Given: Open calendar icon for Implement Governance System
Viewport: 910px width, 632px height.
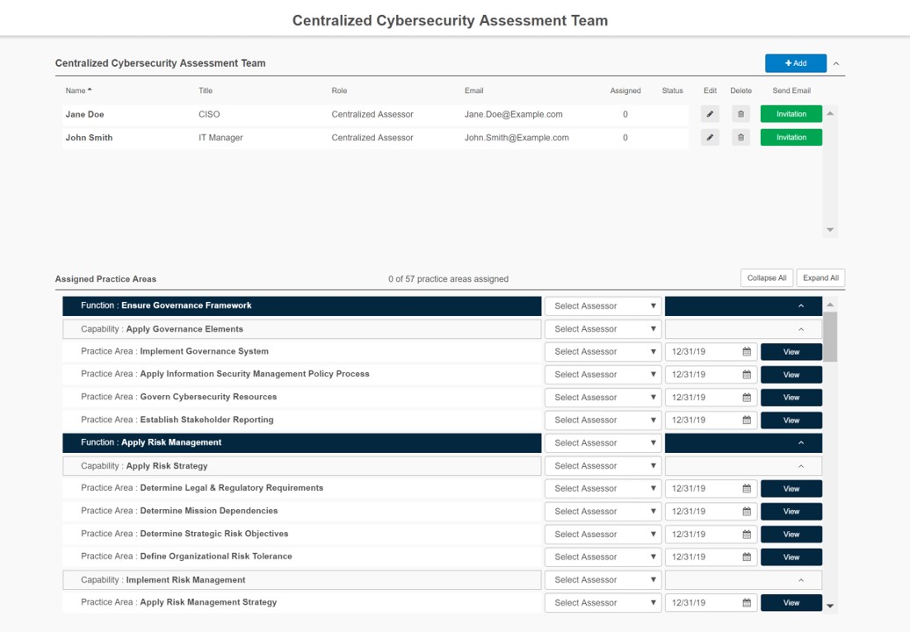Looking at the screenshot, I should coord(747,352).
